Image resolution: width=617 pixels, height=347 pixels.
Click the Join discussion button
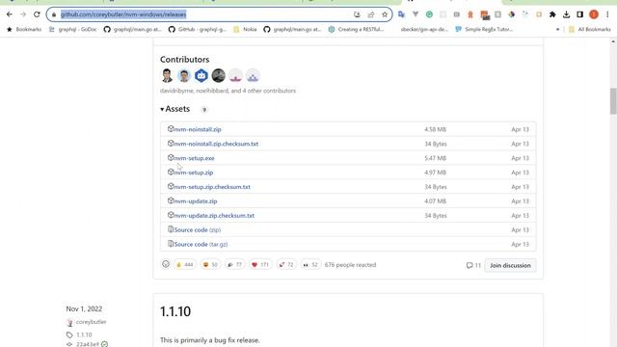(x=510, y=265)
